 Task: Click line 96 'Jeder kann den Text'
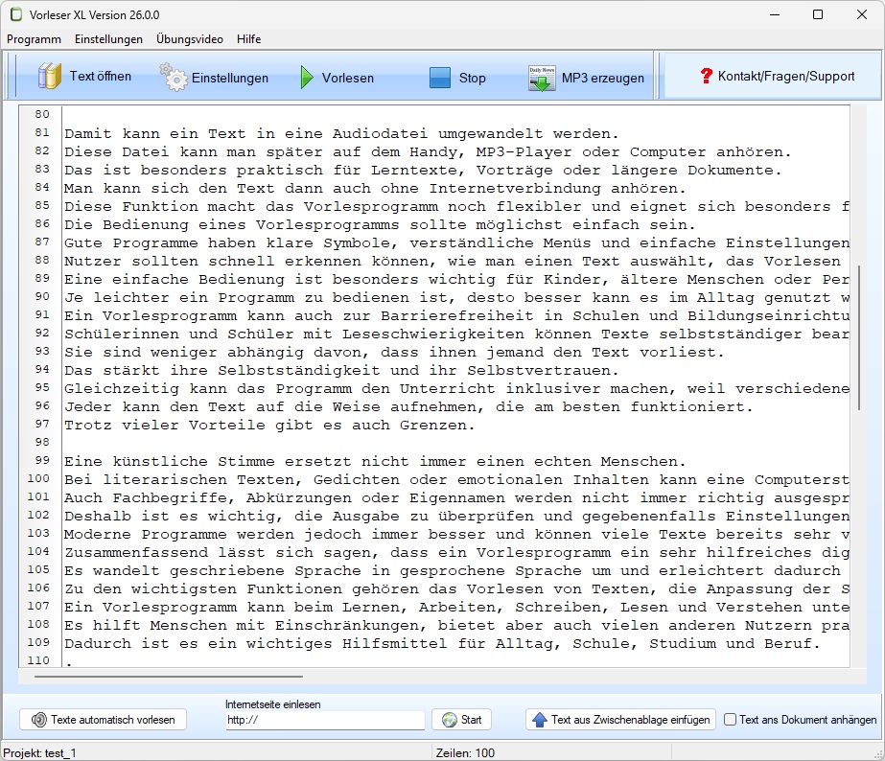(x=408, y=406)
